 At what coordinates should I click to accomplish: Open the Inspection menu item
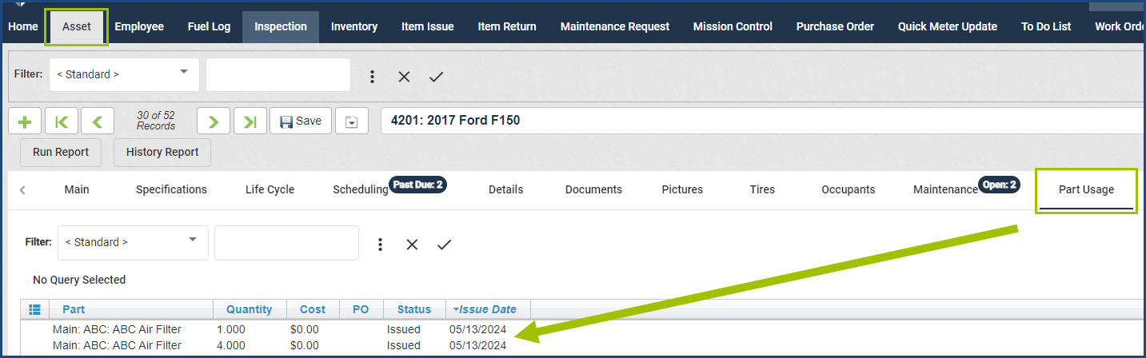(x=281, y=26)
